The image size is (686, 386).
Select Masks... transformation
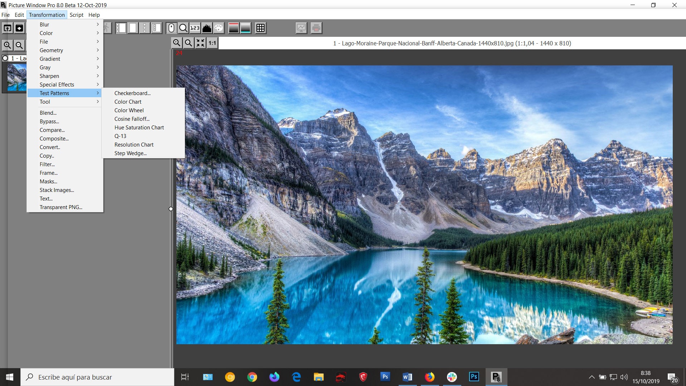(x=65, y=181)
